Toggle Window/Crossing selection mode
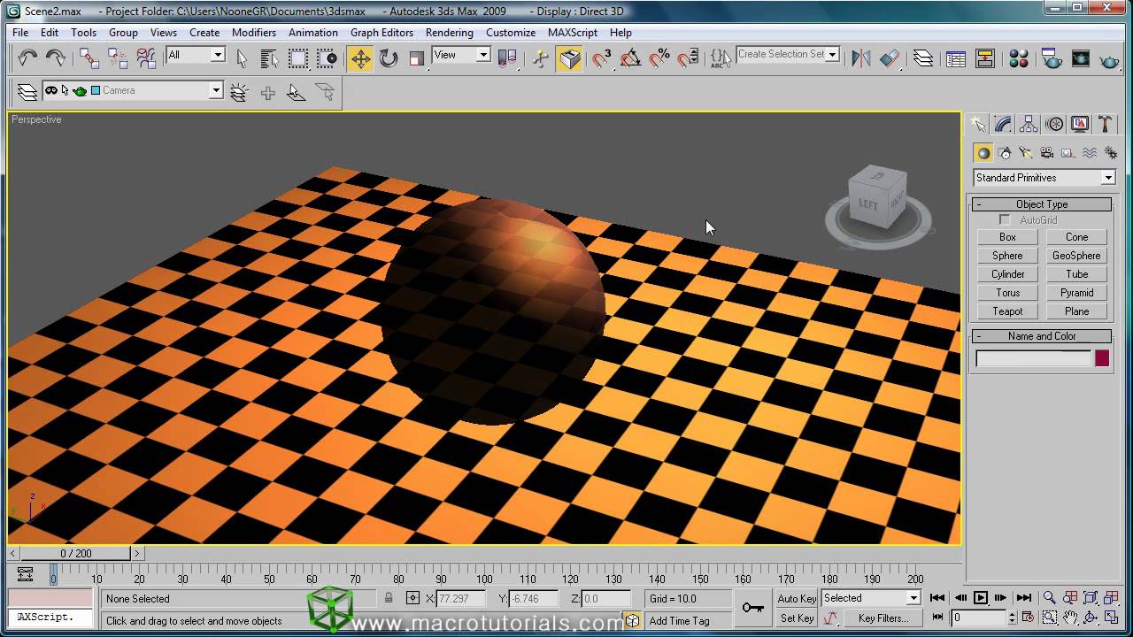Image resolution: width=1133 pixels, height=637 pixels. click(327, 58)
